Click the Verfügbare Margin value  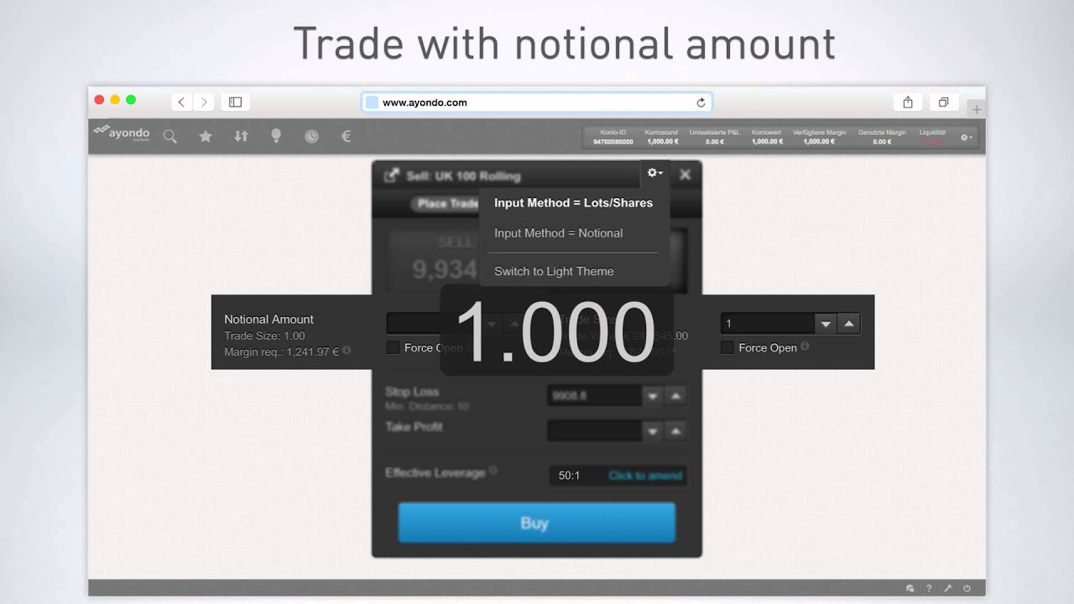[x=820, y=142]
